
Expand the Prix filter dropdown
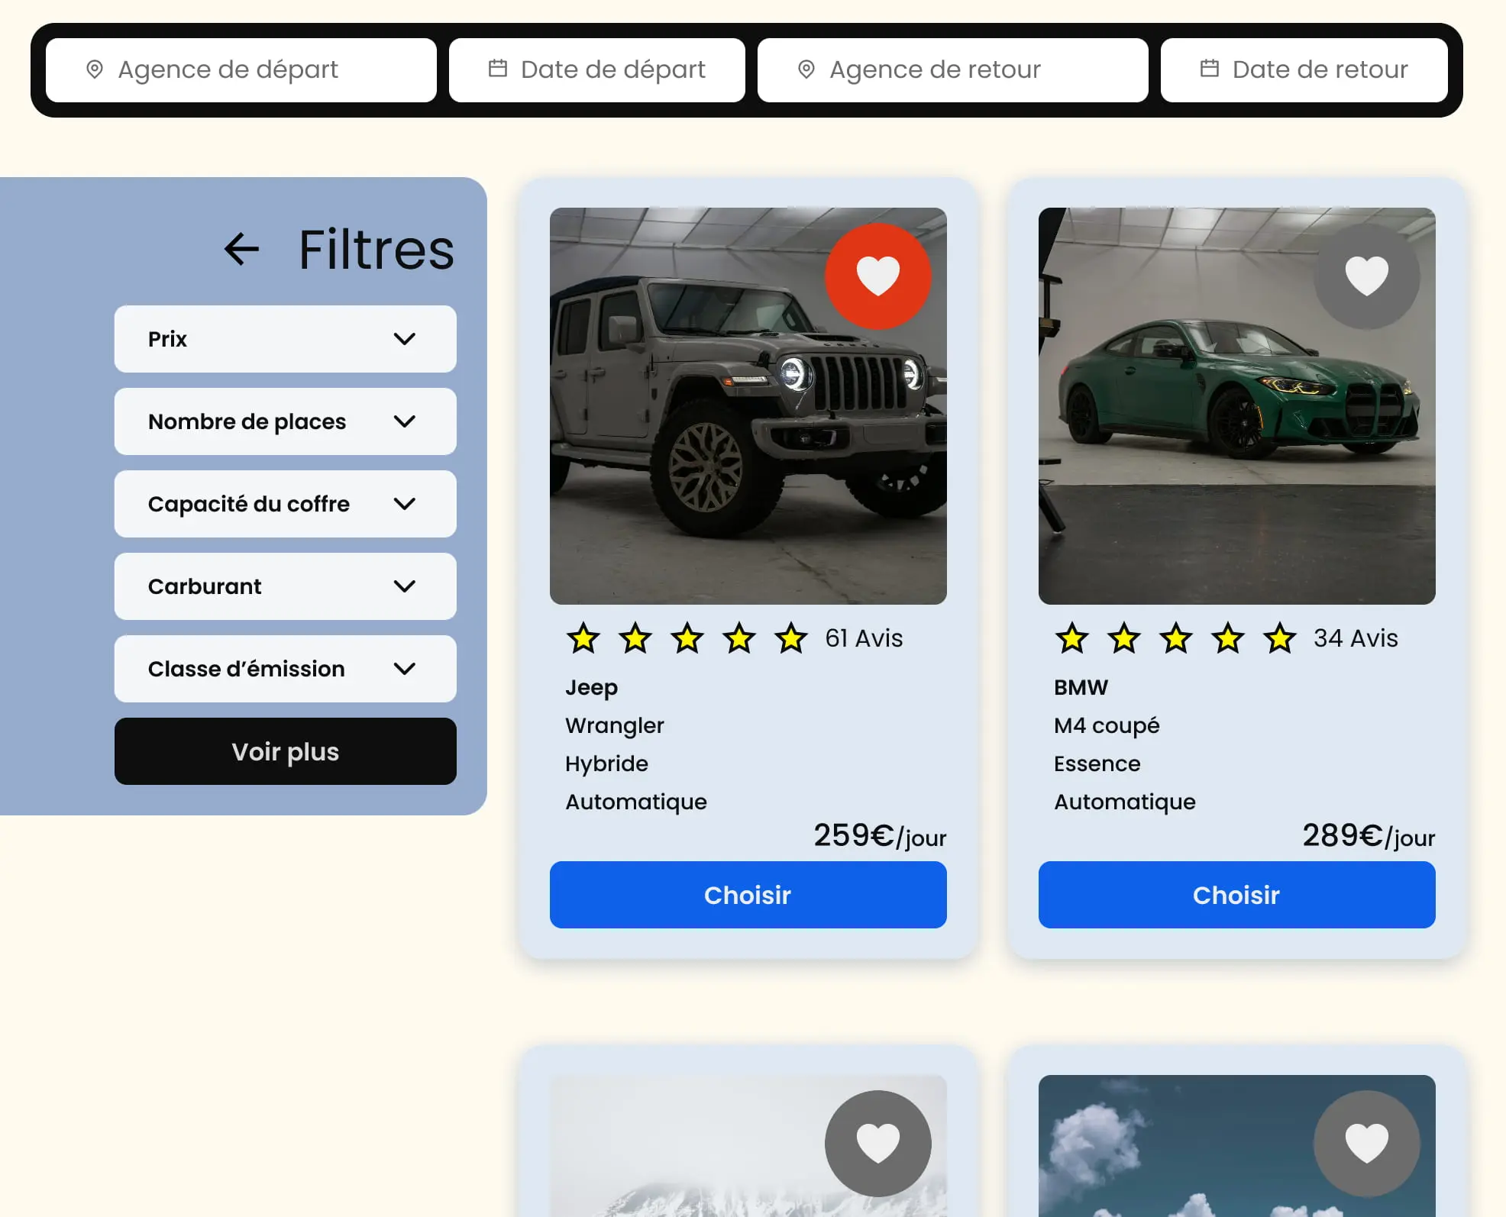pyautogui.click(x=285, y=338)
